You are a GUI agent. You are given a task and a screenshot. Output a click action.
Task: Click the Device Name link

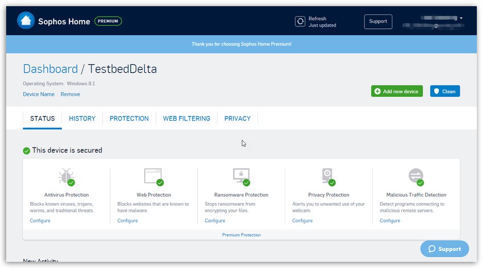(x=39, y=94)
